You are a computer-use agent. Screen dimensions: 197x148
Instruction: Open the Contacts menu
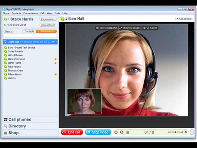(16, 13)
